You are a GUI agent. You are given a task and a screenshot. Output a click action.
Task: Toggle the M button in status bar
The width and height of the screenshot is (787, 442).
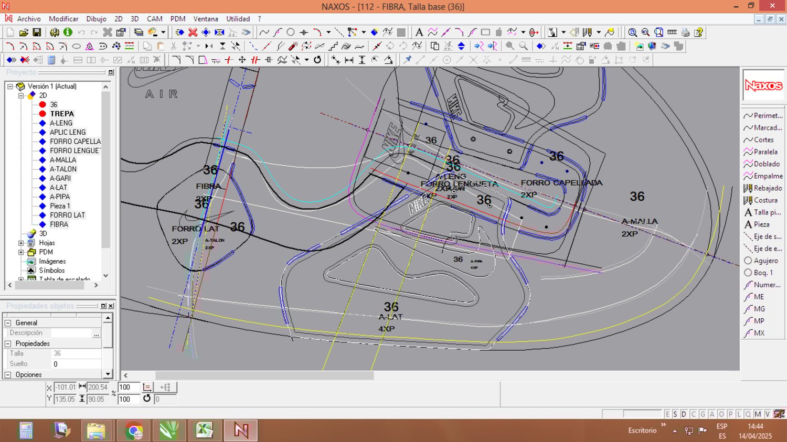tap(758, 414)
